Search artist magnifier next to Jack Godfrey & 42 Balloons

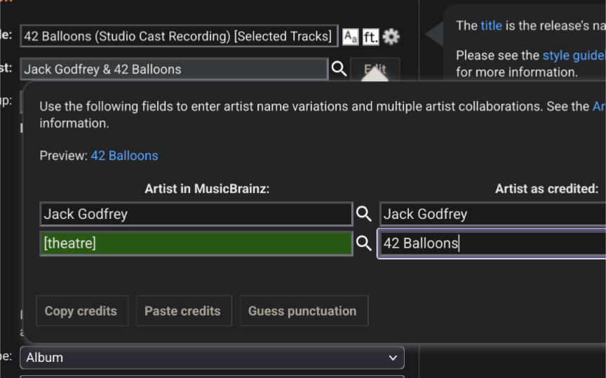(x=339, y=69)
